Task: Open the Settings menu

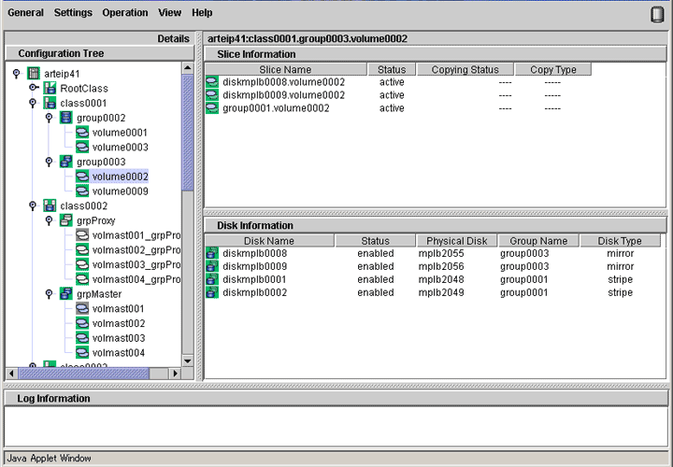Action: 73,13
